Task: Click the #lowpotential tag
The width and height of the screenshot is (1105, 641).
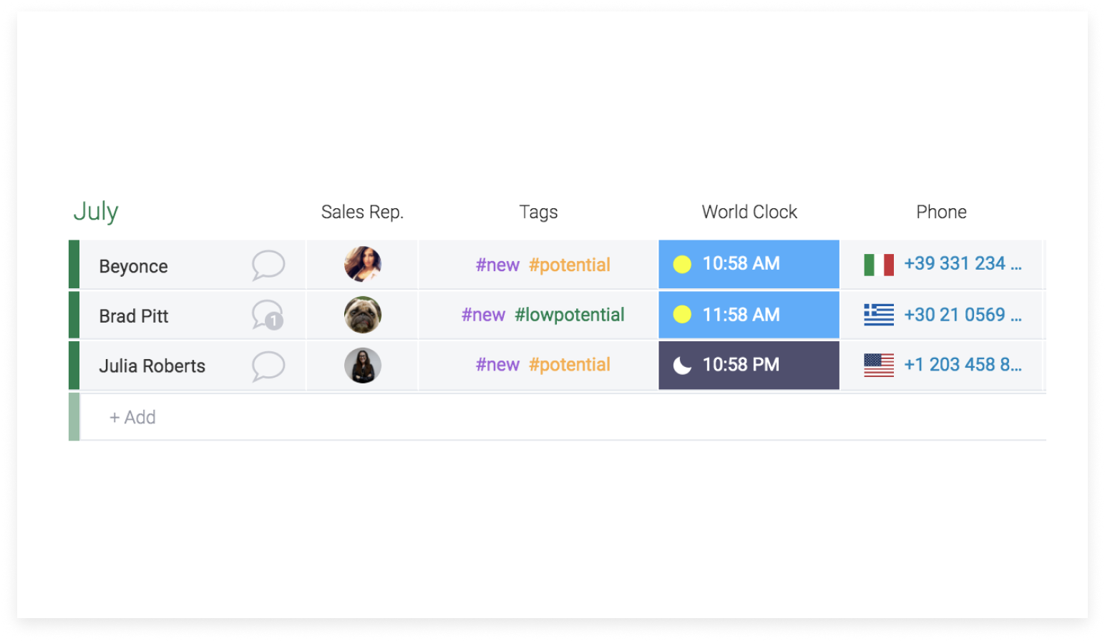Action: (x=570, y=315)
